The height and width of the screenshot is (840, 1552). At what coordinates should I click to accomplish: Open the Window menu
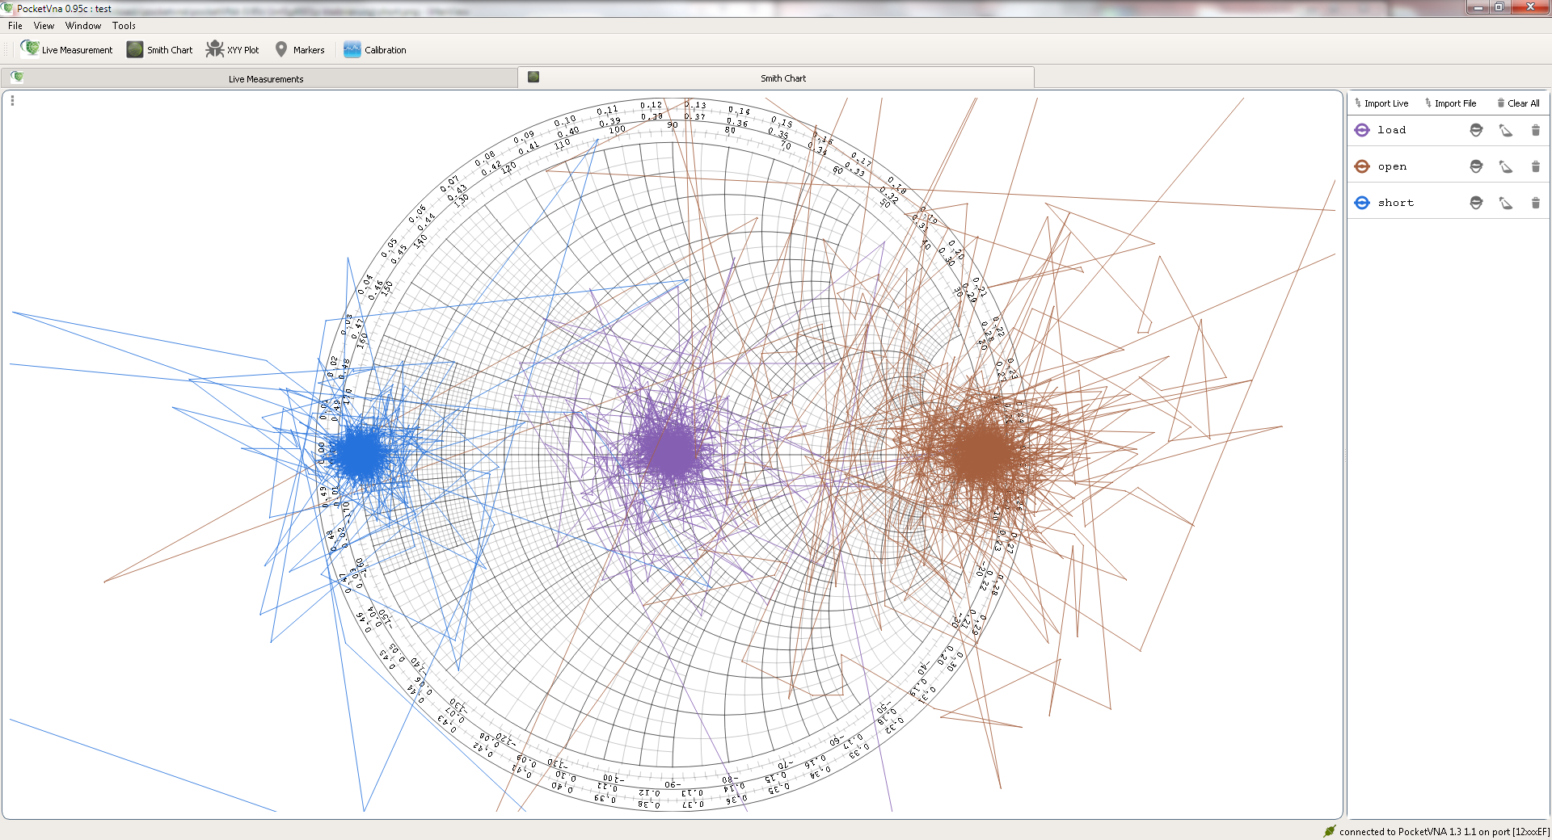tap(83, 26)
